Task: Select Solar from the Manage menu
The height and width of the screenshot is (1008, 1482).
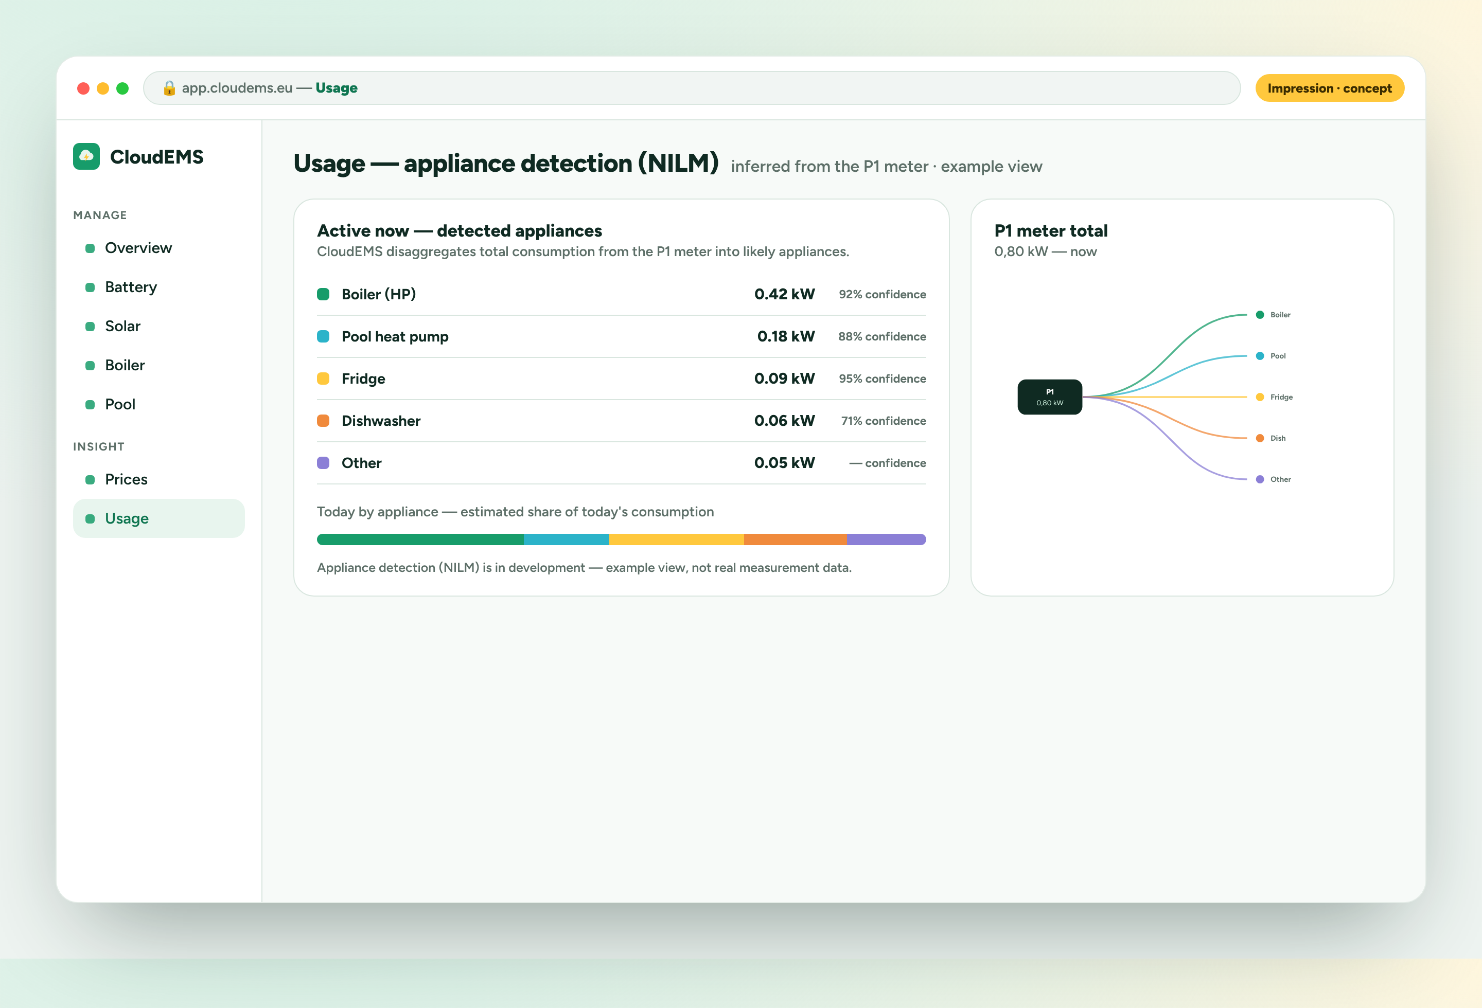Action: pyautogui.click(x=159, y=326)
